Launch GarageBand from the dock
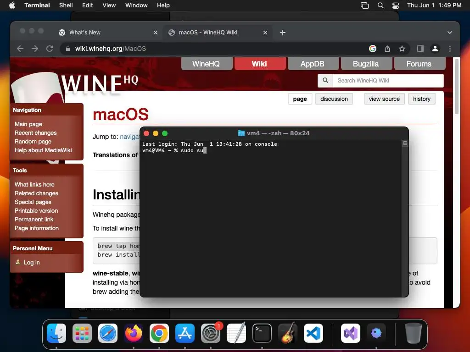Viewport: 470px width, 352px height. 288,333
